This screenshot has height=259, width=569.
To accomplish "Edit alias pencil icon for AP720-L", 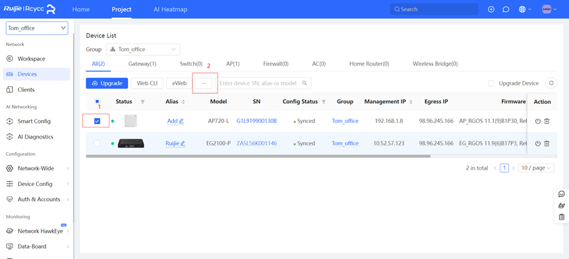I will point(181,121).
